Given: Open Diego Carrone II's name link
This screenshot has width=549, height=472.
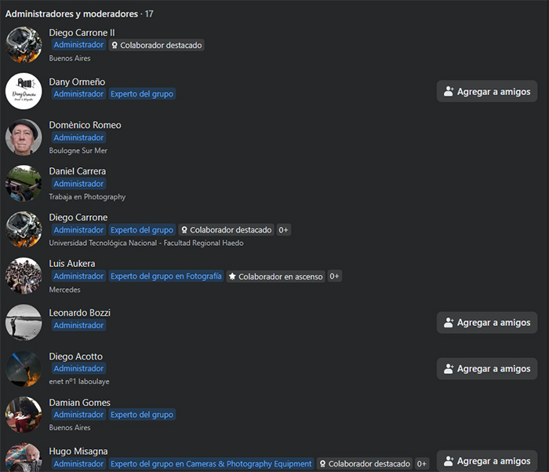Looking at the screenshot, I should pos(82,32).
